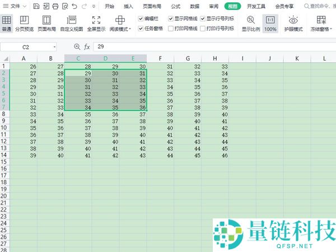Toggle Print Gridlines (打印网格线) checkbox

[x=171, y=29]
